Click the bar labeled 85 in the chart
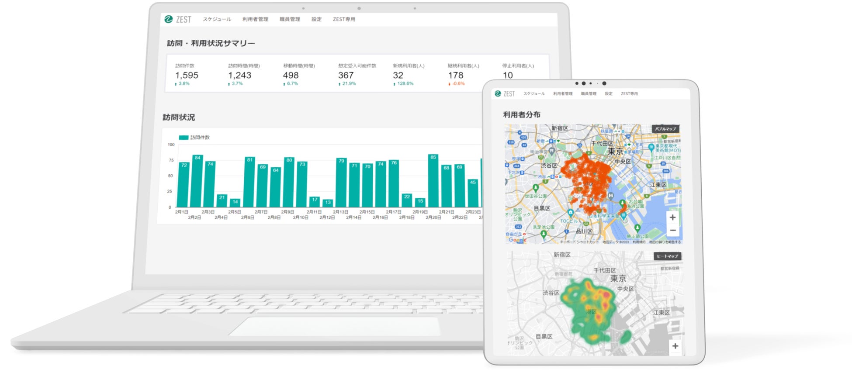 click(x=433, y=180)
